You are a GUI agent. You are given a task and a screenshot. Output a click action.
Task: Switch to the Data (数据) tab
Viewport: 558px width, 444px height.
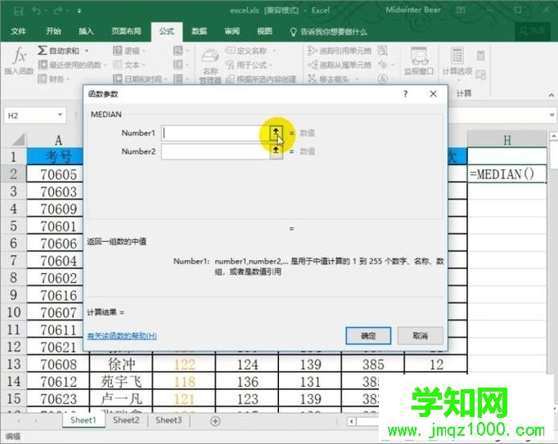click(199, 31)
